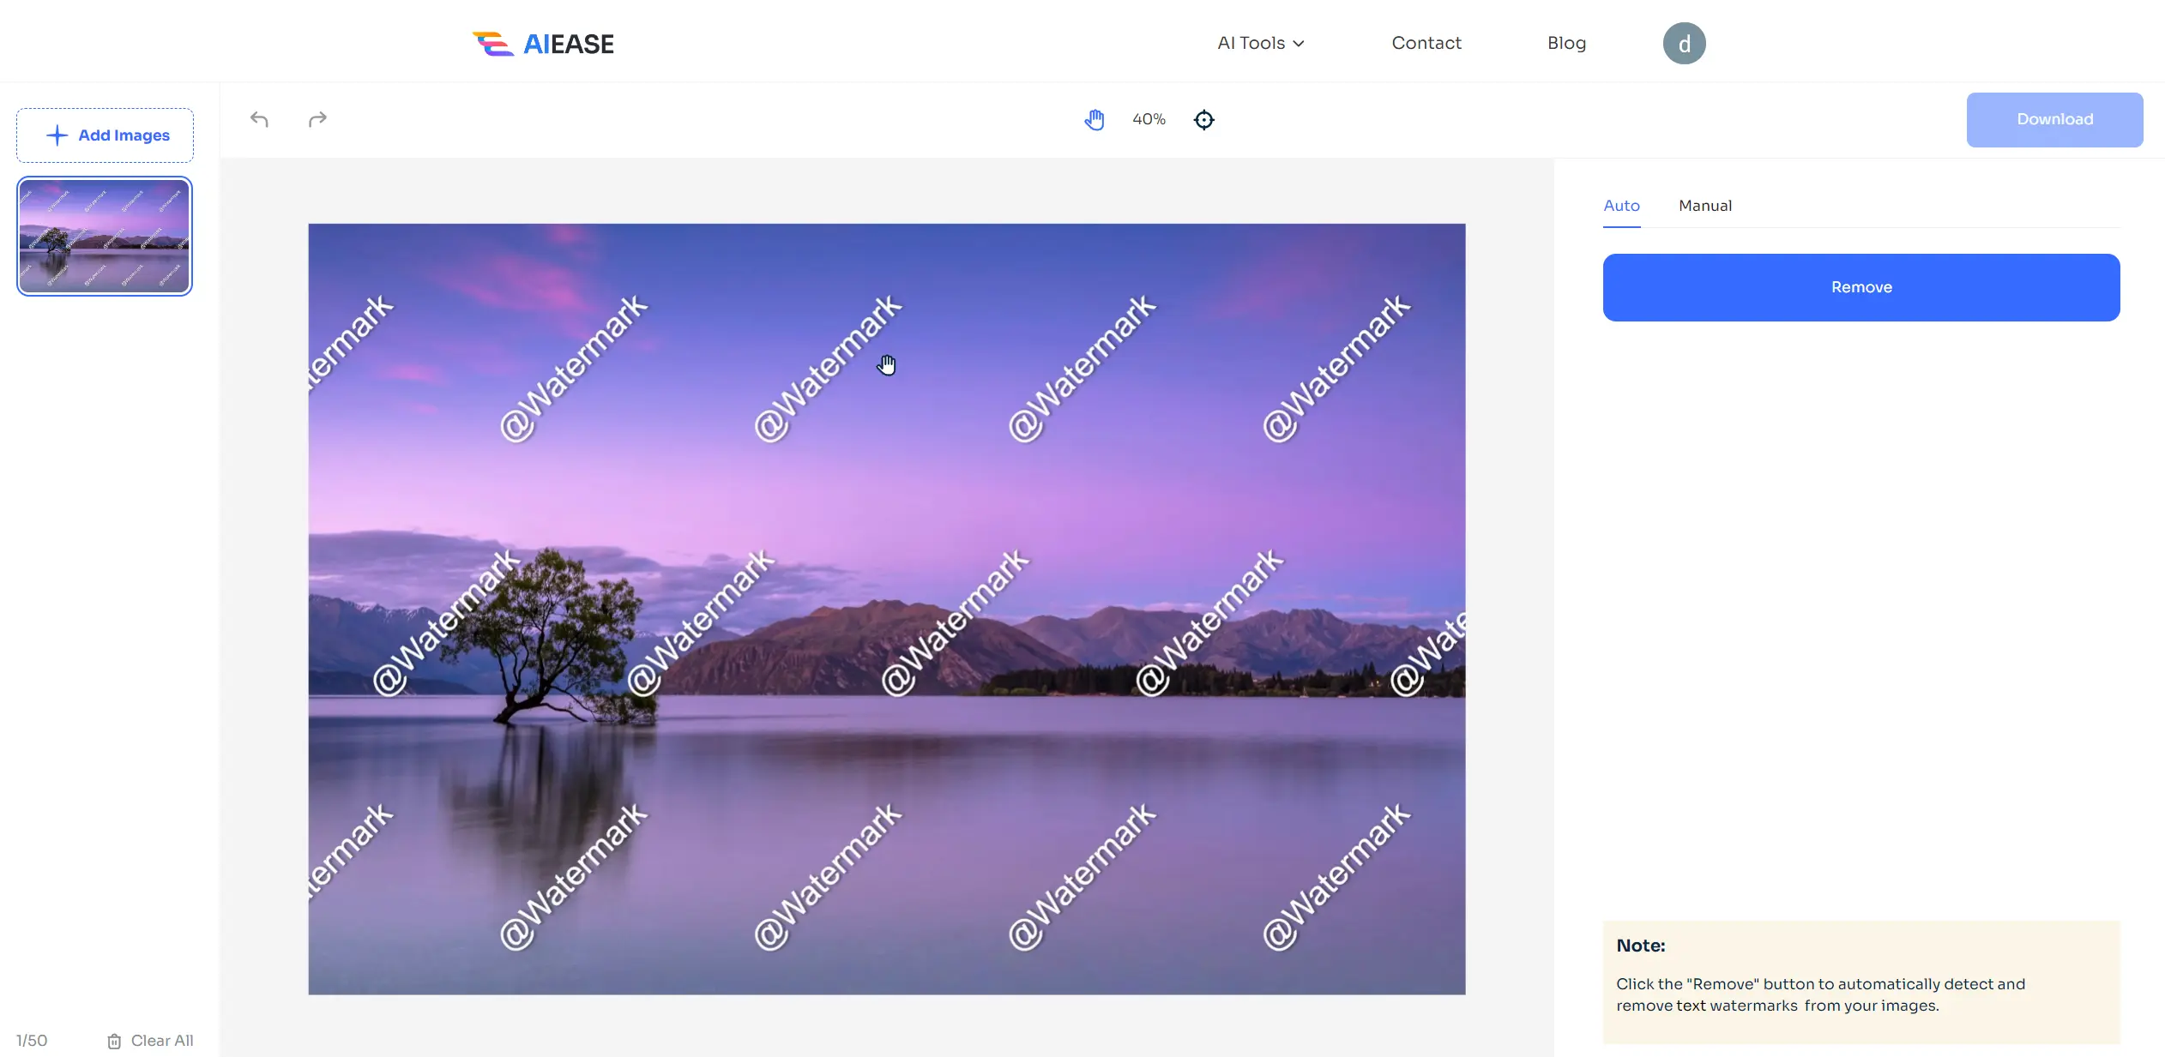Click the trash/Clear All icon
Viewport: 2165px width, 1057px height.
(x=115, y=1041)
